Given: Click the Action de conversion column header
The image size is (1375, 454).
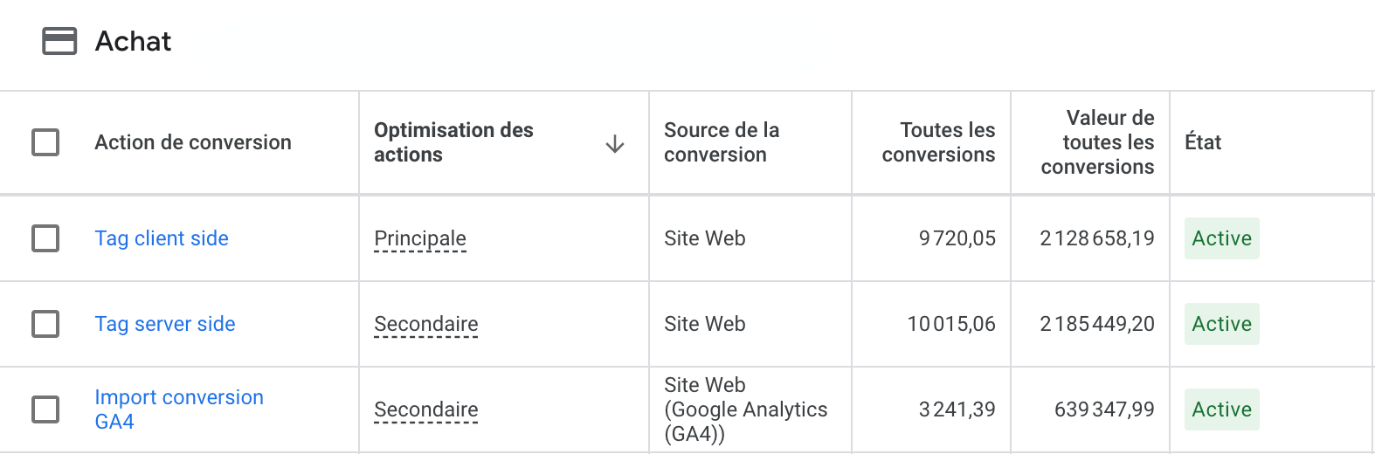Looking at the screenshot, I should pos(193,142).
